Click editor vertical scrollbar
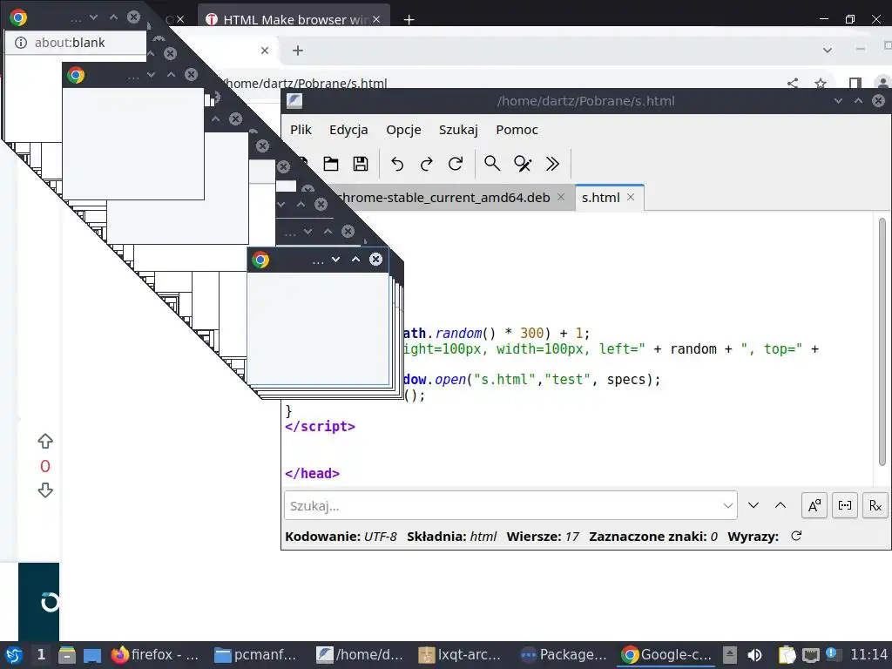Image resolution: width=892 pixels, height=669 pixels. tap(882, 341)
